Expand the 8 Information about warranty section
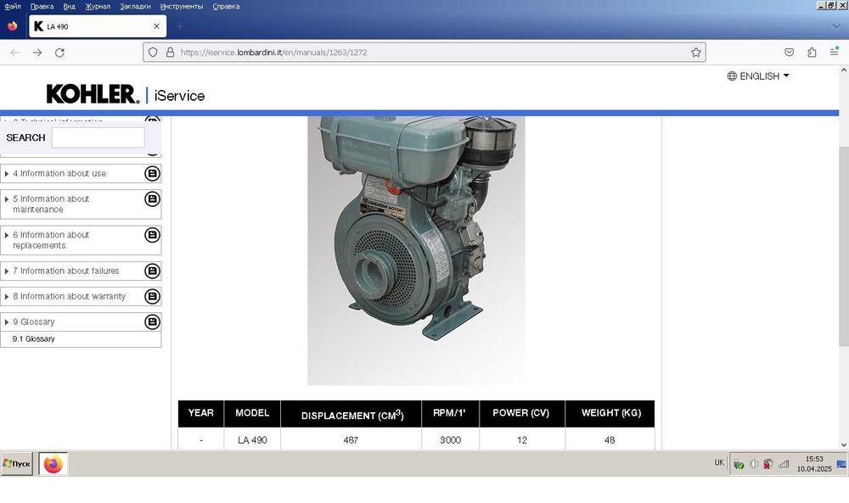849x503 pixels. [x=7, y=297]
